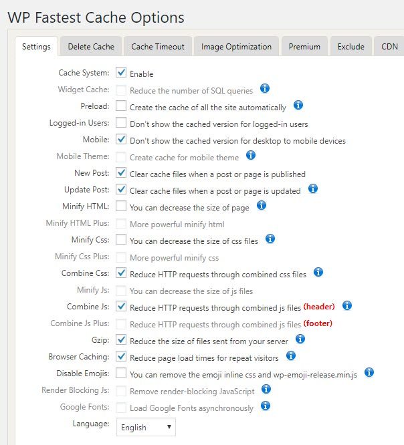Open the Premium tab
Screen dimensions: 404x445
[304, 46]
